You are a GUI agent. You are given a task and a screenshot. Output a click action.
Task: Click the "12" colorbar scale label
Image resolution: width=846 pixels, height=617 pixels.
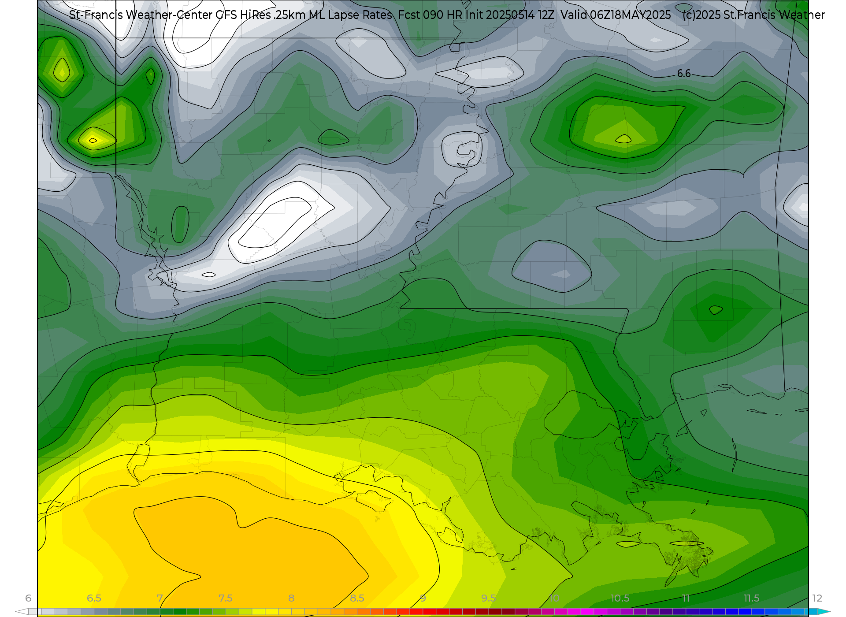817,598
